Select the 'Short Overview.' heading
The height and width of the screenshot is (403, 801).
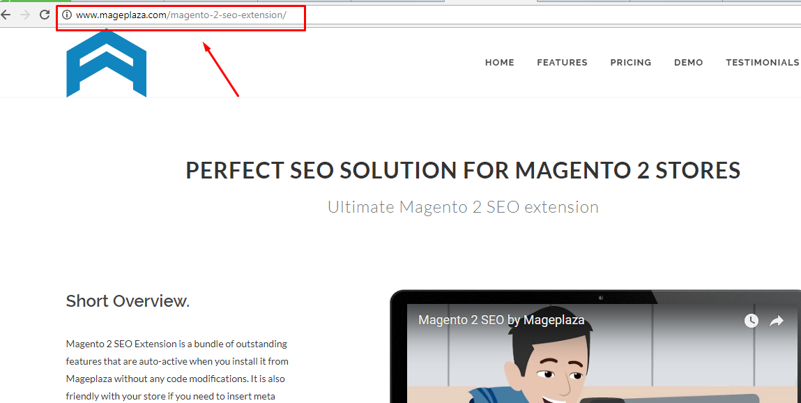point(128,301)
